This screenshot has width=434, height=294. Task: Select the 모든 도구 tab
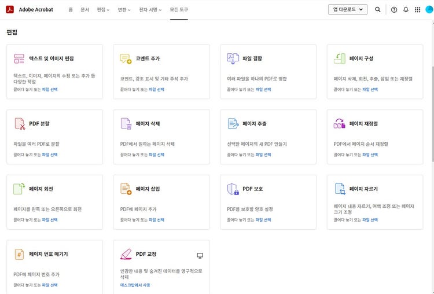coord(179,10)
